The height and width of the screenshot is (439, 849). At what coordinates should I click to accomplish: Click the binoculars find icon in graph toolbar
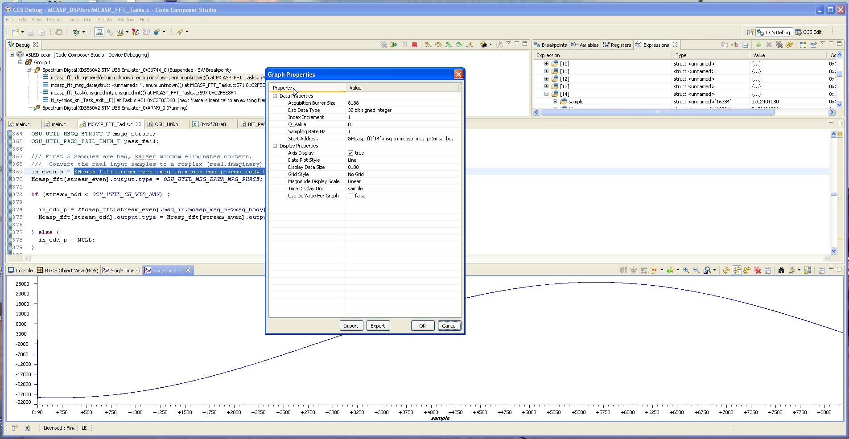click(781, 270)
